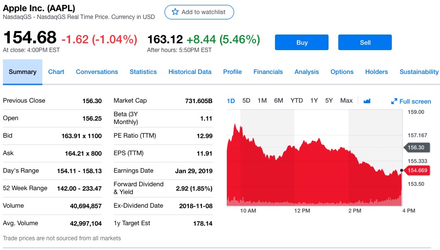Click the Open value 156.25
The width and height of the screenshot is (440, 250).
[92, 118]
